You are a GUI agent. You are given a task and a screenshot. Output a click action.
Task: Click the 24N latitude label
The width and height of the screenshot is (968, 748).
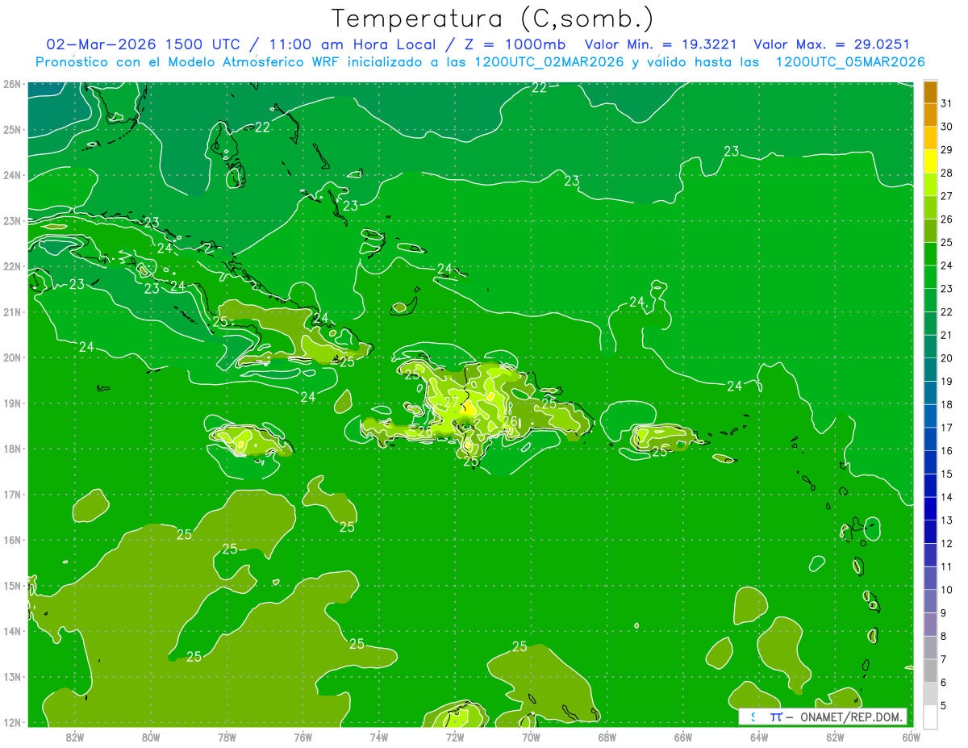[11, 175]
